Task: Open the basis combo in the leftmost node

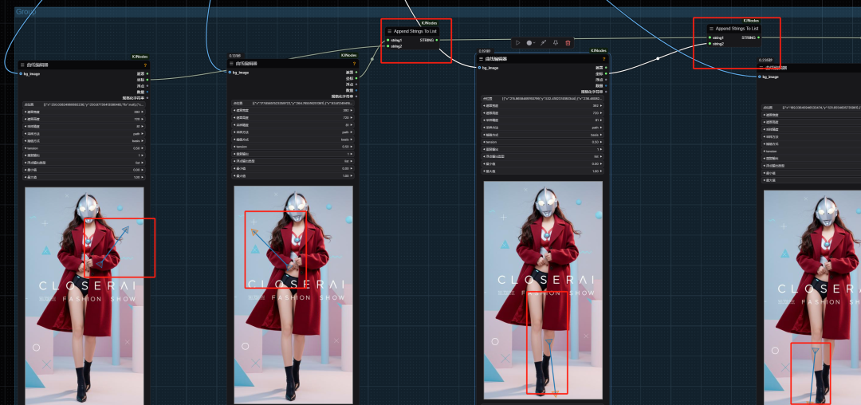Action: (84, 140)
